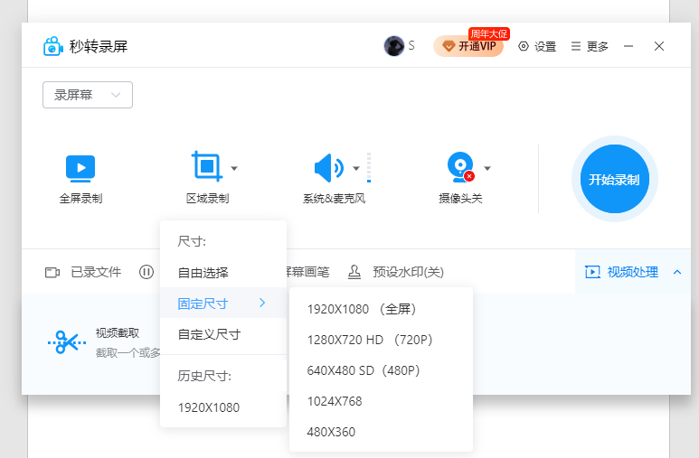Image resolution: width=699 pixels, height=458 pixels.
Task: Click the 视频截取 scissors icon
Action: 67,342
